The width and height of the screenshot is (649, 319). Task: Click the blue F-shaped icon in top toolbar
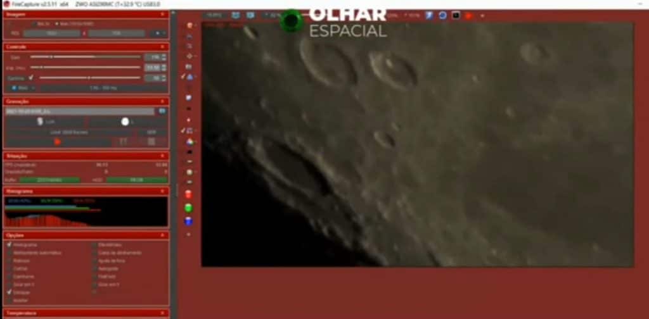pos(429,15)
